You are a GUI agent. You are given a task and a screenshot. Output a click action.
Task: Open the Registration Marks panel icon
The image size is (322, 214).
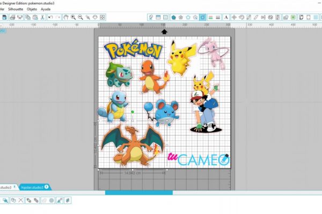(x=309, y=17)
